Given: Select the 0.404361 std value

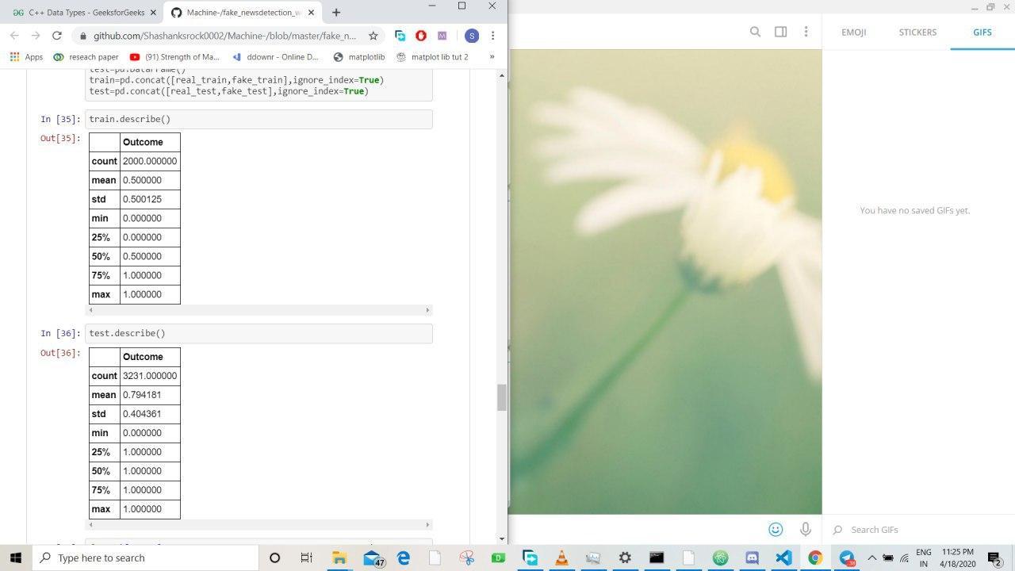Looking at the screenshot, I should (142, 414).
